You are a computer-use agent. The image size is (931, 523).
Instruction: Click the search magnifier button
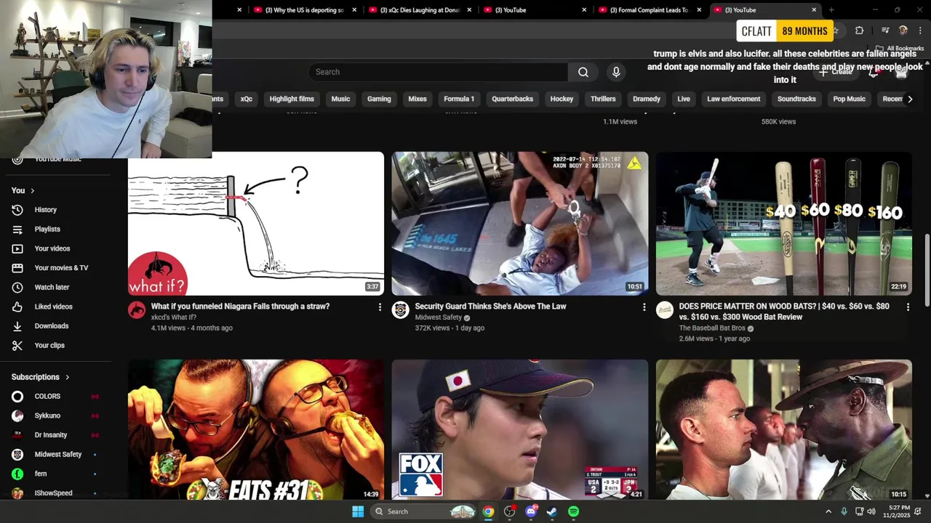583,72
